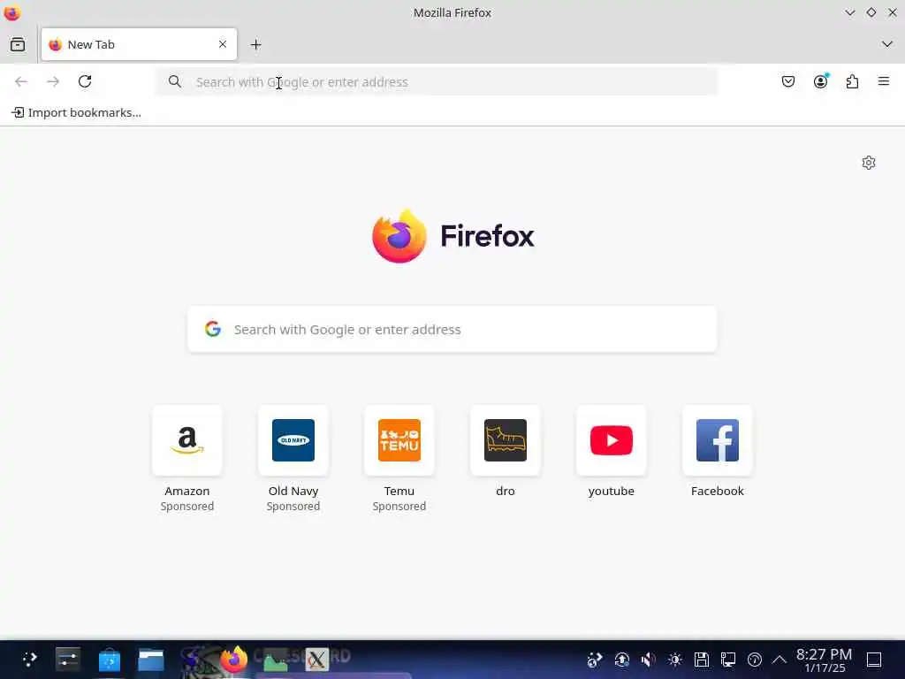905x679 pixels.
Task: Click the Temu label text
Action: (399, 491)
